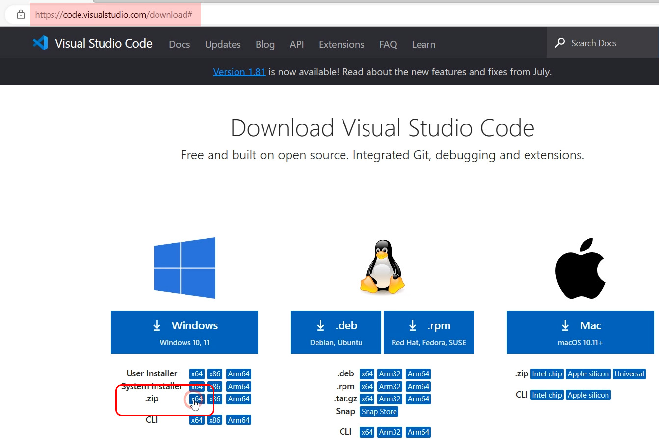Click the Search Docs field
Viewport: 659px width, 448px height.
[x=603, y=43]
